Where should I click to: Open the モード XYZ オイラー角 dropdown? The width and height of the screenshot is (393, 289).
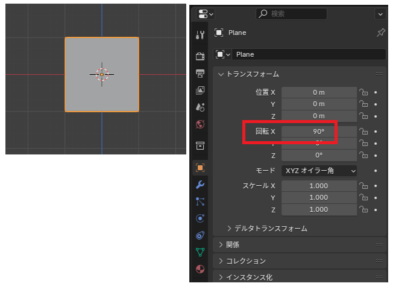(319, 171)
